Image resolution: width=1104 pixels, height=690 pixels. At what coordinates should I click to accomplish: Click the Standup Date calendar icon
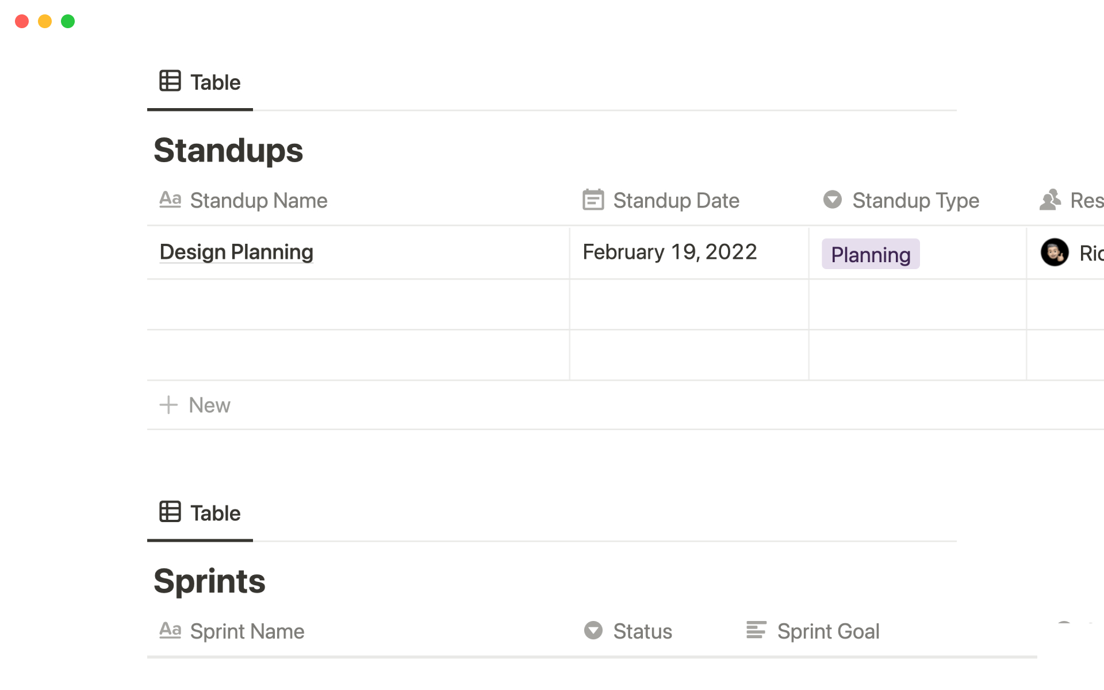[593, 200]
